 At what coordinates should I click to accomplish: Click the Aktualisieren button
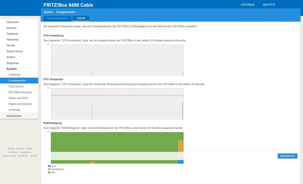[x=287, y=156]
